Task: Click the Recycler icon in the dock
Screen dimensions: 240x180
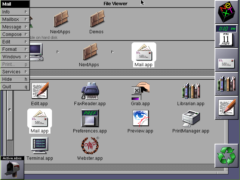Action: pyautogui.click(x=227, y=156)
